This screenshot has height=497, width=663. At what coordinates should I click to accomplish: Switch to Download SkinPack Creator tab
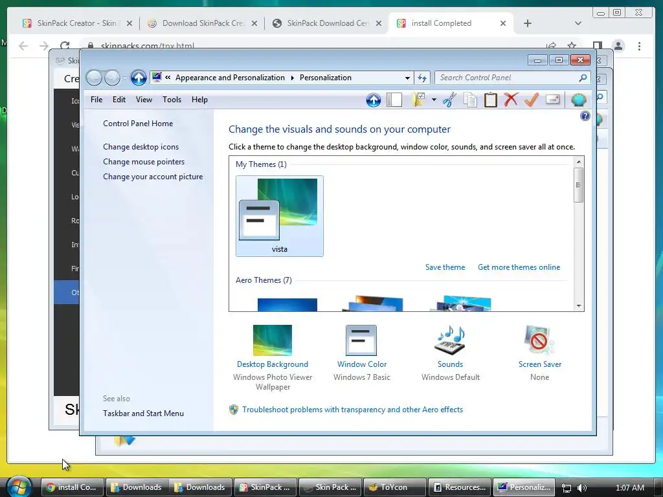pyautogui.click(x=203, y=23)
